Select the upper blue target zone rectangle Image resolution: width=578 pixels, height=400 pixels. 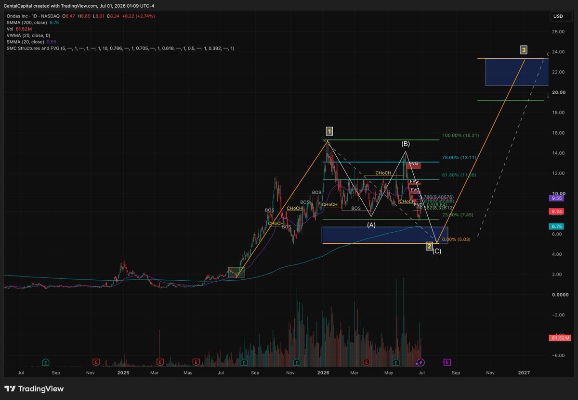pyautogui.click(x=517, y=72)
